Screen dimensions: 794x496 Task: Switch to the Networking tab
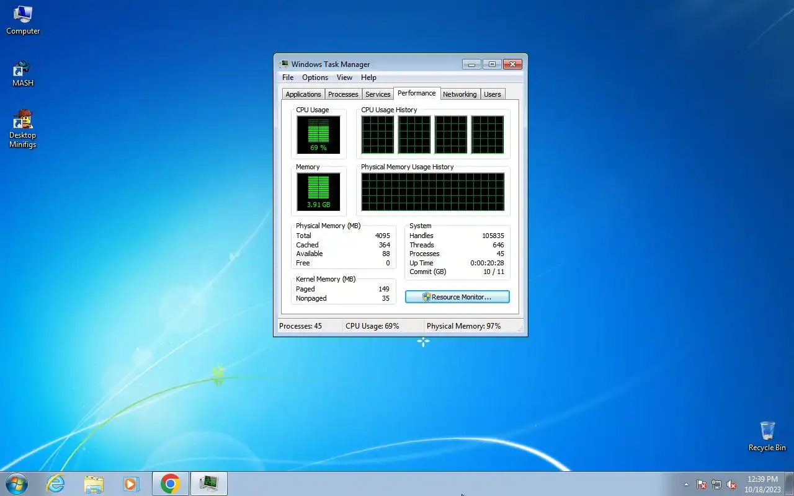coord(460,94)
